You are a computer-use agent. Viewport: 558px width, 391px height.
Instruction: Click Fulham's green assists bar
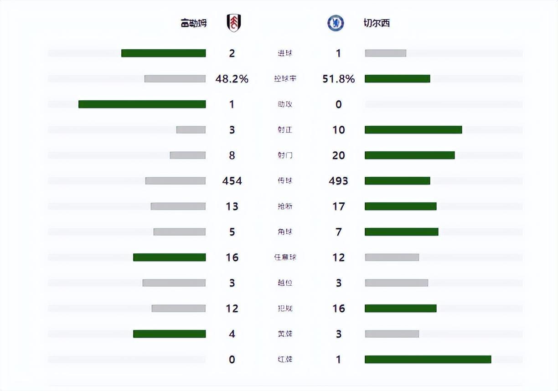142,104
